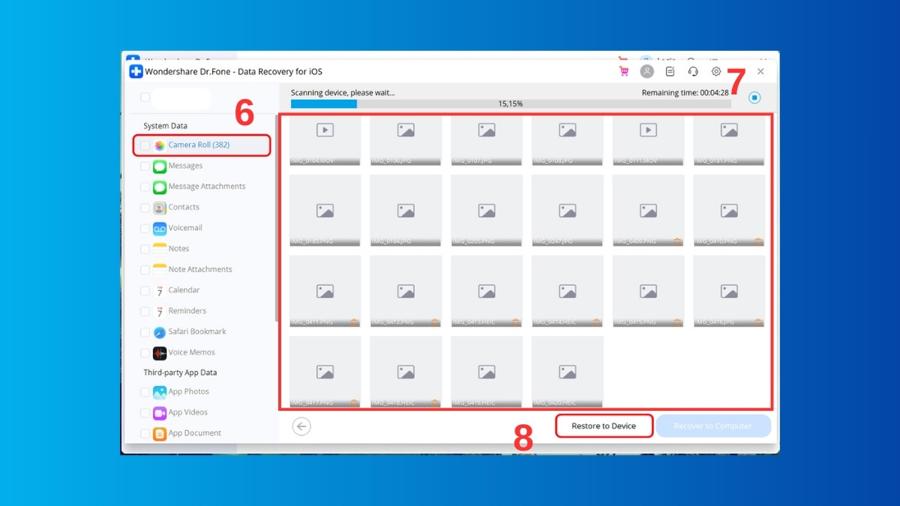Check the Voicemail checkbox
The height and width of the screenshot is (506, 900).
(145, 229)
